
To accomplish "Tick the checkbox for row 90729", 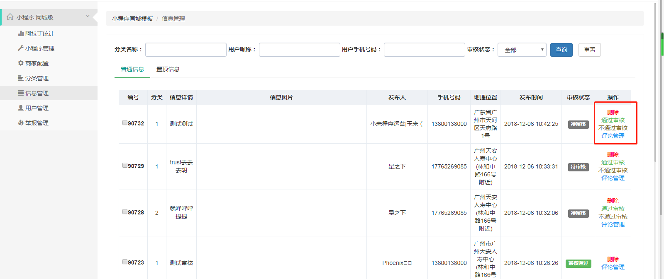I will point(125,165).
